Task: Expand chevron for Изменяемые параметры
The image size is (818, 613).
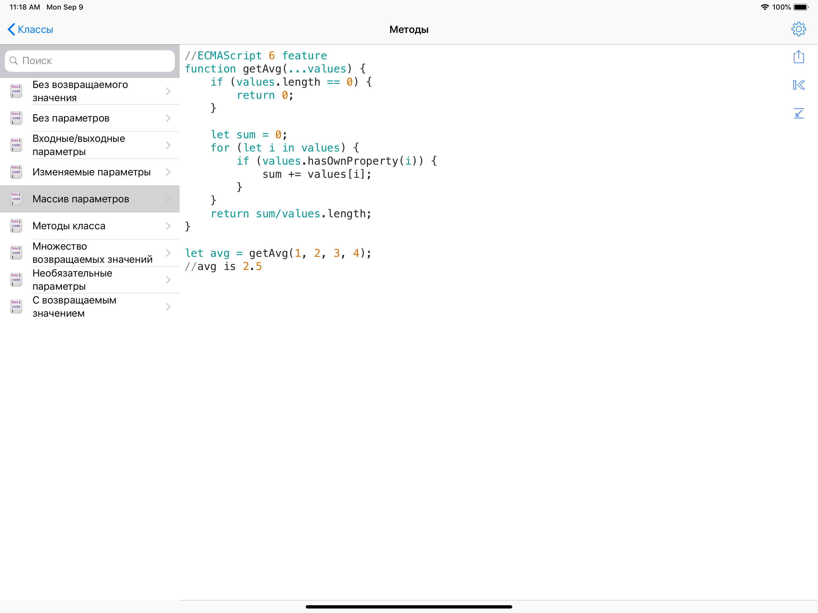Action: coord(168,172)
